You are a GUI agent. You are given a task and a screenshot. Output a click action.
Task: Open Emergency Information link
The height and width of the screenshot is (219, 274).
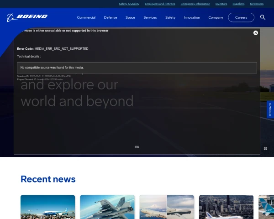click(195, 4)
